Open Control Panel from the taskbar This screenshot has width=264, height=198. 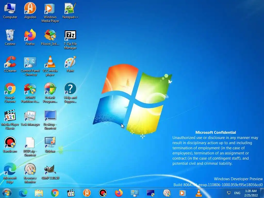(x=135, y=193)
